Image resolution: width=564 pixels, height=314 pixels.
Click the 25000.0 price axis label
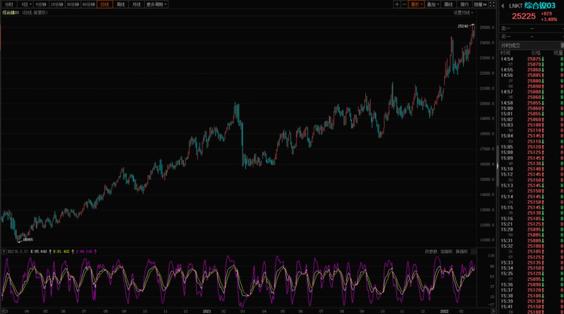(x=487, y=28)
